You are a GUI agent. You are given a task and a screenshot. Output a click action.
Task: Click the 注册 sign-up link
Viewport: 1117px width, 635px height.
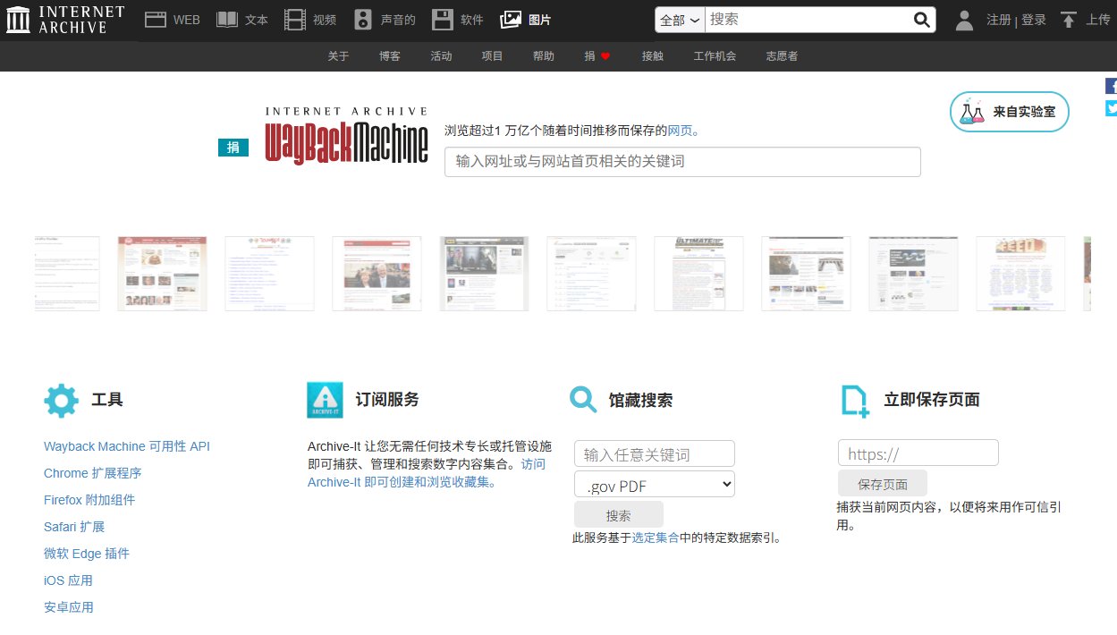[999, 20]
